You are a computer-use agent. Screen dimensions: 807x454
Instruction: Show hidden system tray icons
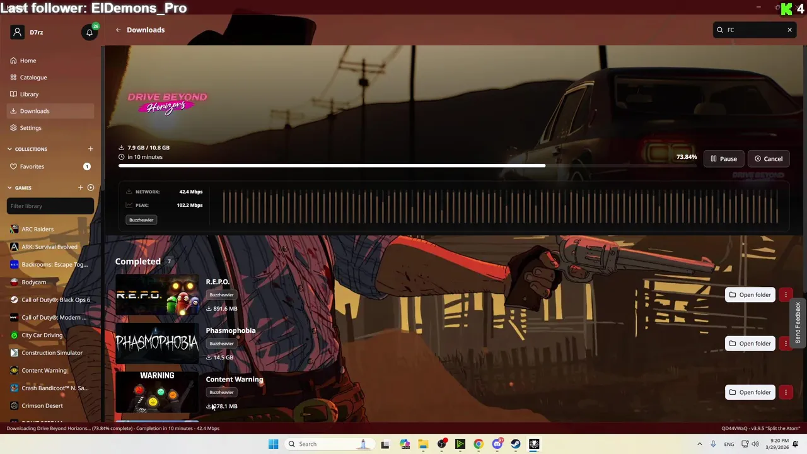click(x=699, y=444)
